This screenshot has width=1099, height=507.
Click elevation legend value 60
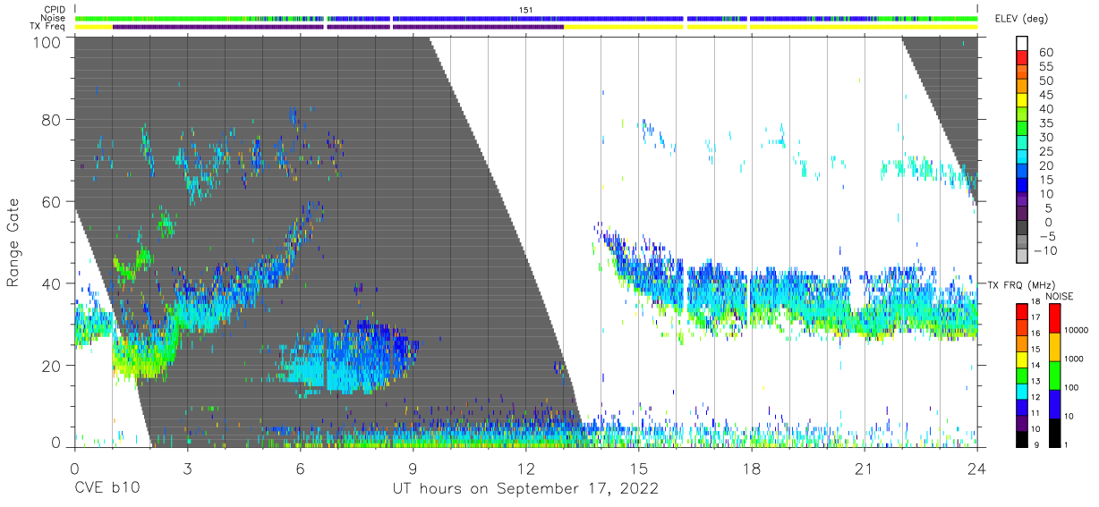pos(1047,53)
